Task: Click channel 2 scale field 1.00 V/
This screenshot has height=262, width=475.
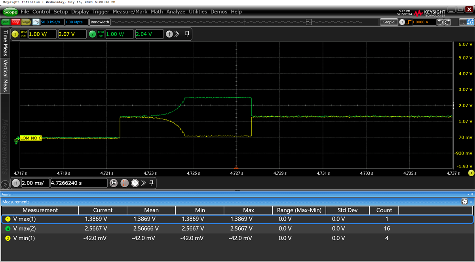Action: tap(120, 34)
